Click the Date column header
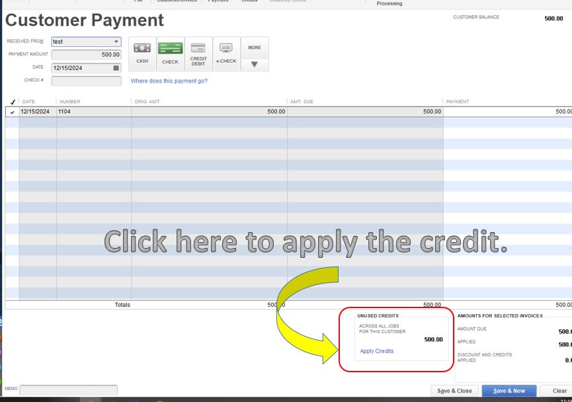Image resolution: width=572 pixels, height=402 pixels. pos(28,102)
